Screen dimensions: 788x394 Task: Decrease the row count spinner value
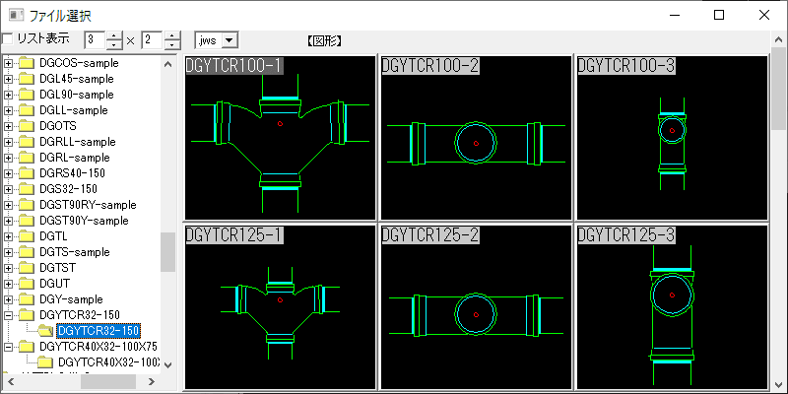[172, 44]
